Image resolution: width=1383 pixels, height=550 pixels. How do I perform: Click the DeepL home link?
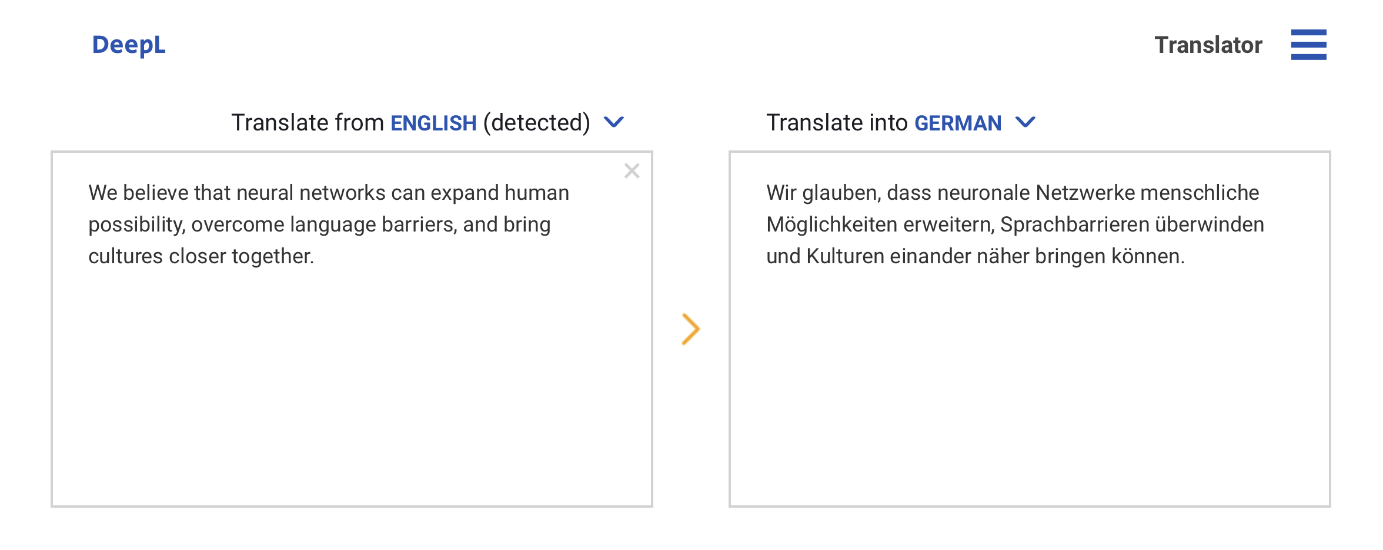(x=128, y=45)
